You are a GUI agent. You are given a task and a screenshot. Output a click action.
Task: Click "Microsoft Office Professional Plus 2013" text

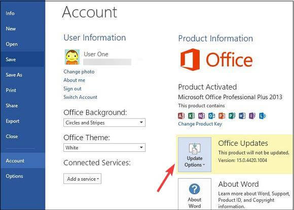230,97
